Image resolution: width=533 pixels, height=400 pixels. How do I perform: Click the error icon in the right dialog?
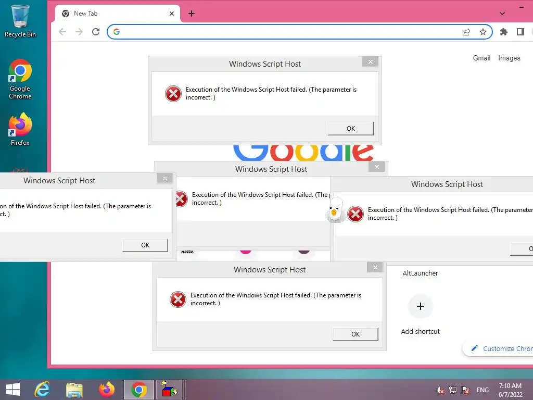(356, 214)
